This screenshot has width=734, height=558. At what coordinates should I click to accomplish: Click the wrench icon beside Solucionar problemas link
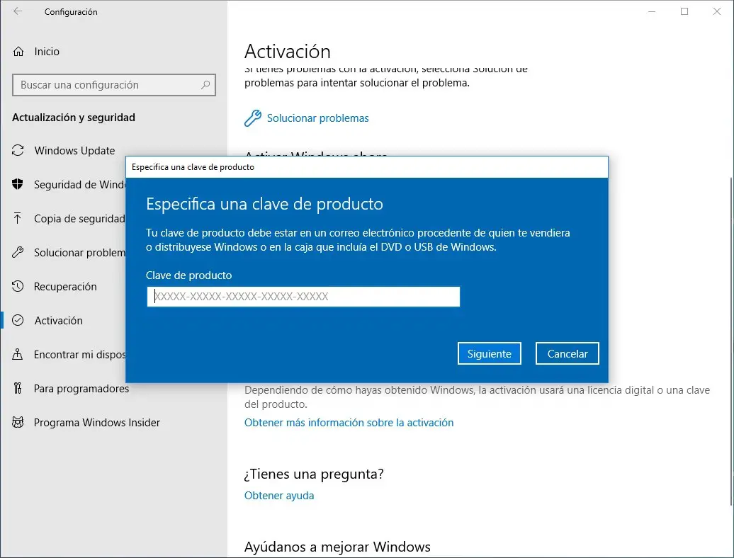coord(253,118)
